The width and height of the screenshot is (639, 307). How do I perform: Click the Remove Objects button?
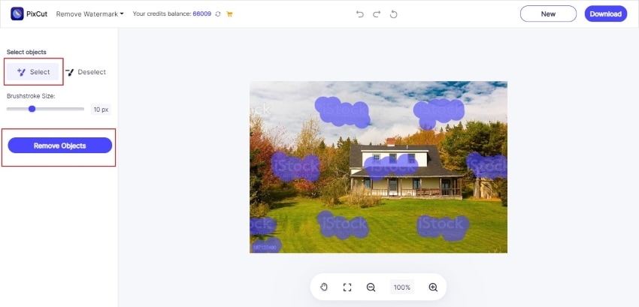60,146
